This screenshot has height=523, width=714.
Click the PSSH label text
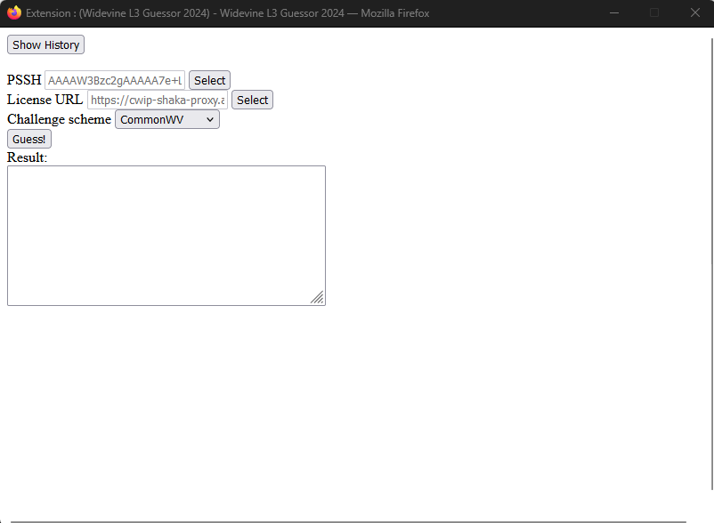point(24,80)
